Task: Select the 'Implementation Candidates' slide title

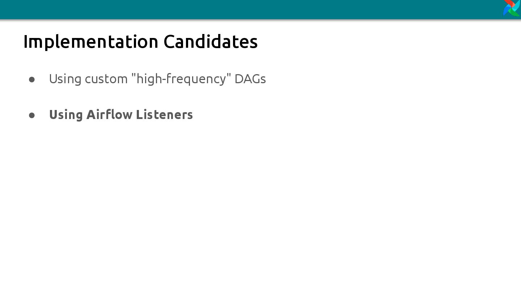Action: tap(140, 41)
